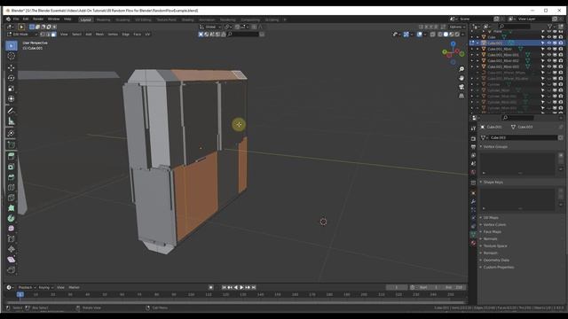Toggle camera view icon in viewport
The height and width of the screenshot is (319, 568).
click(x=461, y=87)
